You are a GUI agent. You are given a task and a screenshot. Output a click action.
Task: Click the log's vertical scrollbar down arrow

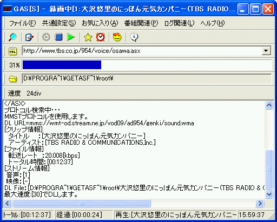269,194
